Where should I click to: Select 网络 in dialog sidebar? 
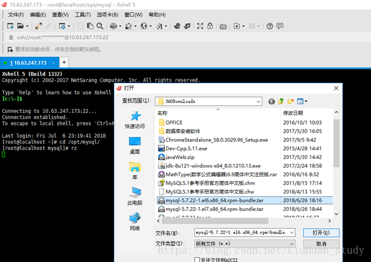point(135,222)
